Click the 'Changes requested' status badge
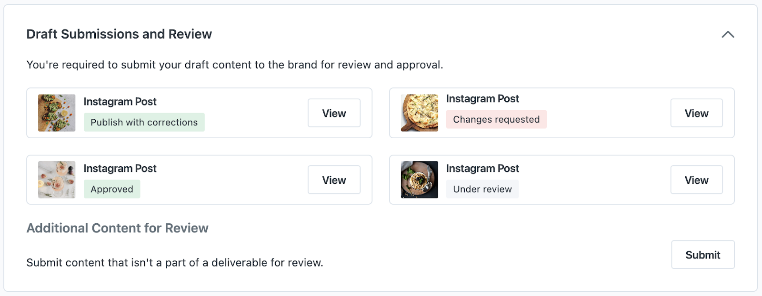 pyautogui.click(x=496, y=119)
